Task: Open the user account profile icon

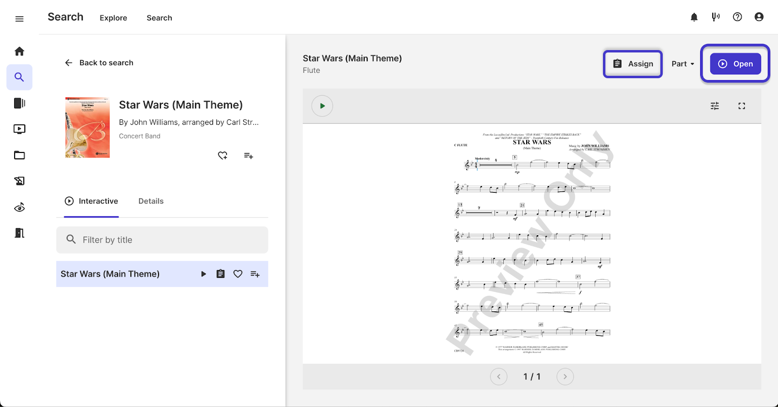Action: pos(759,17)
